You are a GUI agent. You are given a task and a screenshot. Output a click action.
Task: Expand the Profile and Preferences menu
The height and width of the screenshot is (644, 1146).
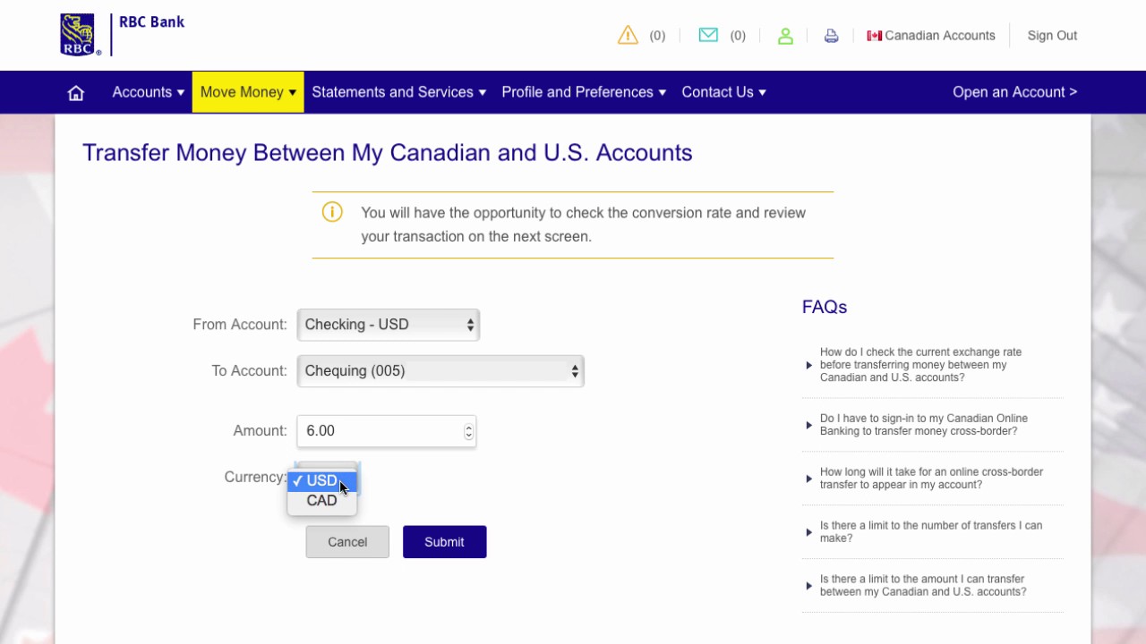tap(583, 92)
